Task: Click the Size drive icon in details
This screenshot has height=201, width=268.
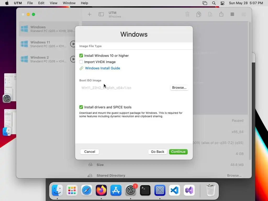Action: click(90, 165)
